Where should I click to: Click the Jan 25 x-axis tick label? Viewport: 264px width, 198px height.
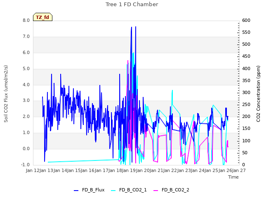(x=212, y=170)
